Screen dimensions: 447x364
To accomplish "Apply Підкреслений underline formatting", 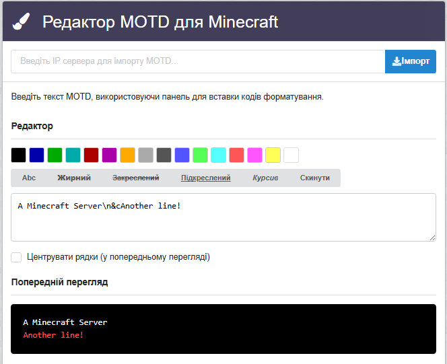I will point(206,178).
